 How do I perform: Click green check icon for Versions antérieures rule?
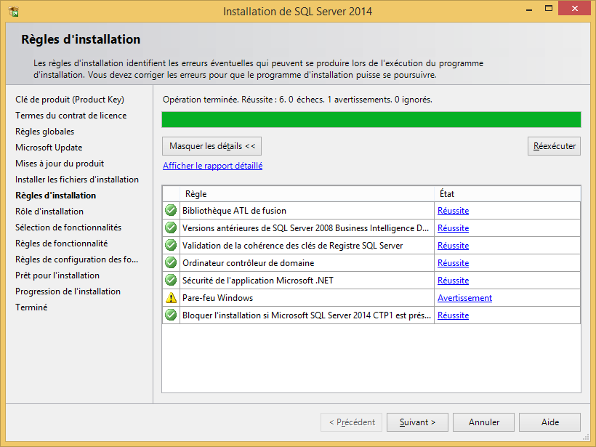click(171, 227)
